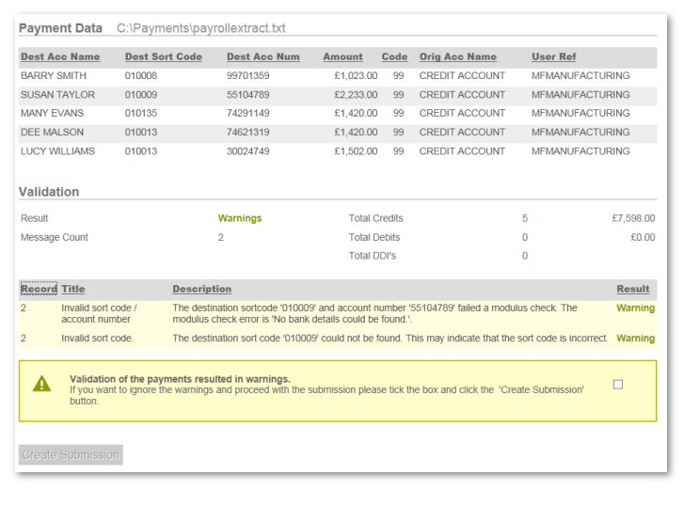Click account number 55104789 in payment table

(x=247, y=94)
